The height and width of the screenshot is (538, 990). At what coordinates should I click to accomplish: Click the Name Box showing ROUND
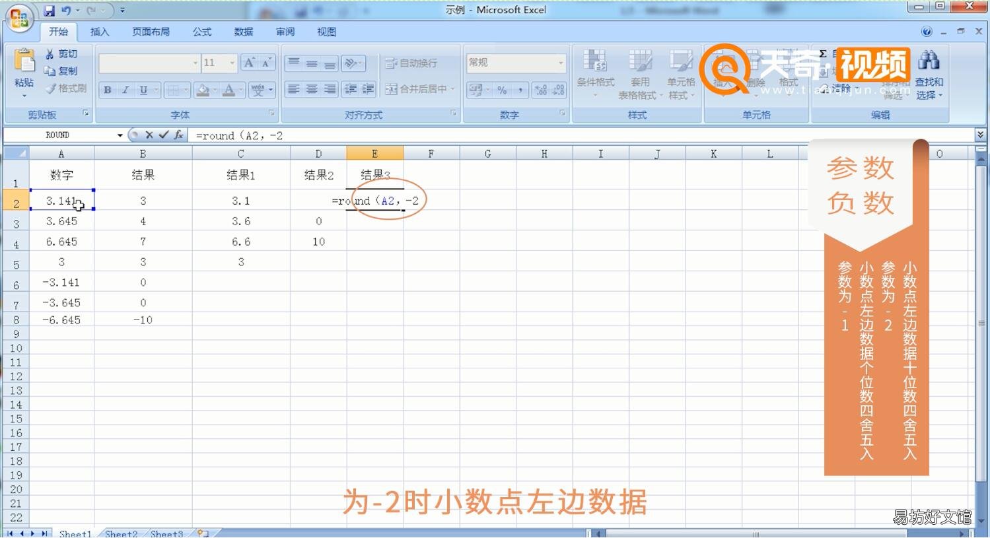pyautogui.click(x=59, y=135)
